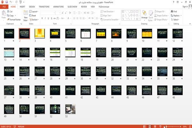The height and width of the screenshot is (128, 192).
Task: Click the Cut scissors command
Action: (x=10, y=12)
